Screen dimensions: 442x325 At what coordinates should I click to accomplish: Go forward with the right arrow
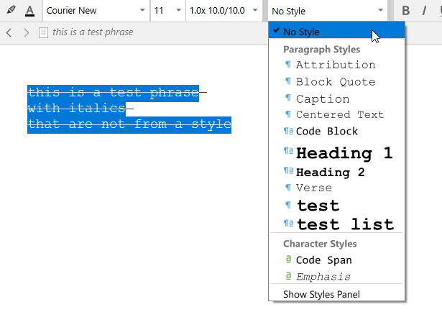click(27, 32)
